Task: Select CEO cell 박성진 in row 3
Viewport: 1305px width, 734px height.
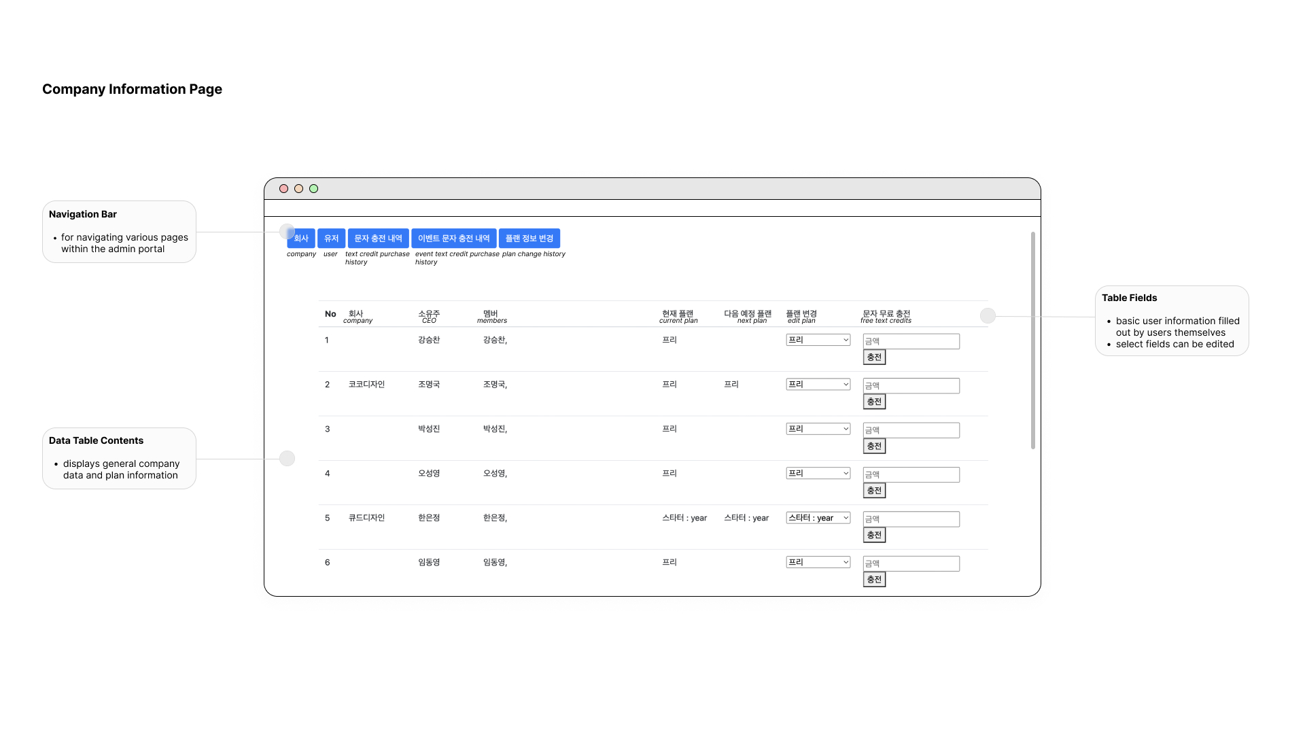Action: tap(429, 429)
